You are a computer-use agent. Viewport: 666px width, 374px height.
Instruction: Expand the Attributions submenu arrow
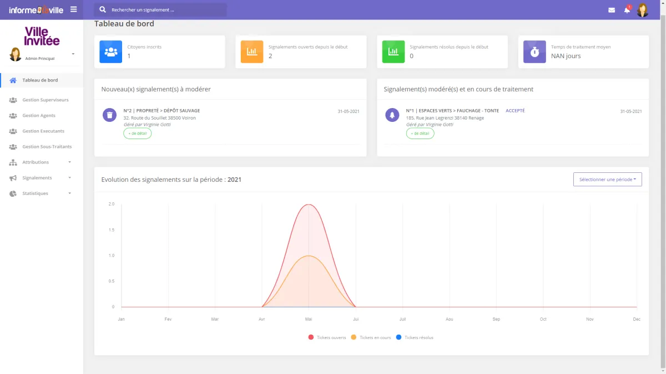(70, 162)
